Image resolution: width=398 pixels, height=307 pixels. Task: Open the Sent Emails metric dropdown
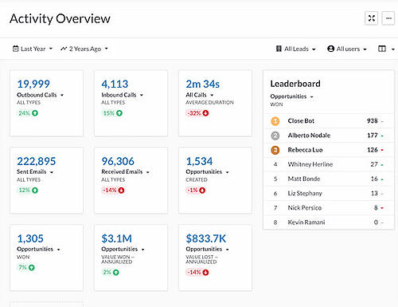pos(35,172)
